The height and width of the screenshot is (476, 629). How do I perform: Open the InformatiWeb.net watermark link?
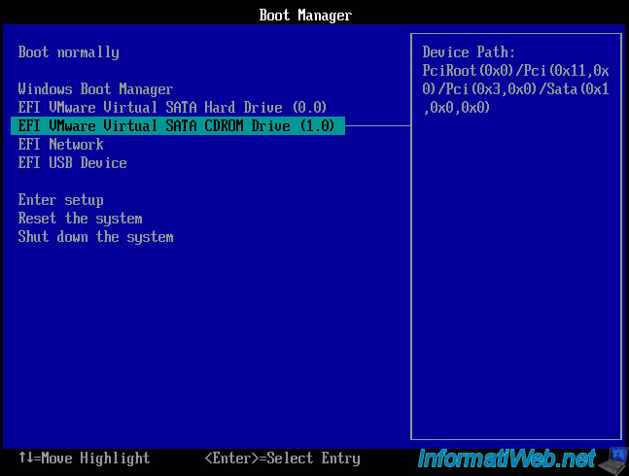click(x=507, y=457)
